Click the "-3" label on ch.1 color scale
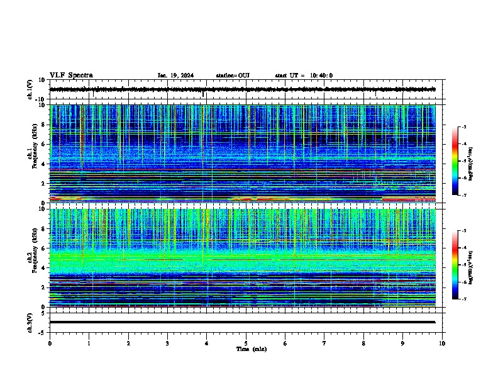498x385 pixels. (464, 126)
